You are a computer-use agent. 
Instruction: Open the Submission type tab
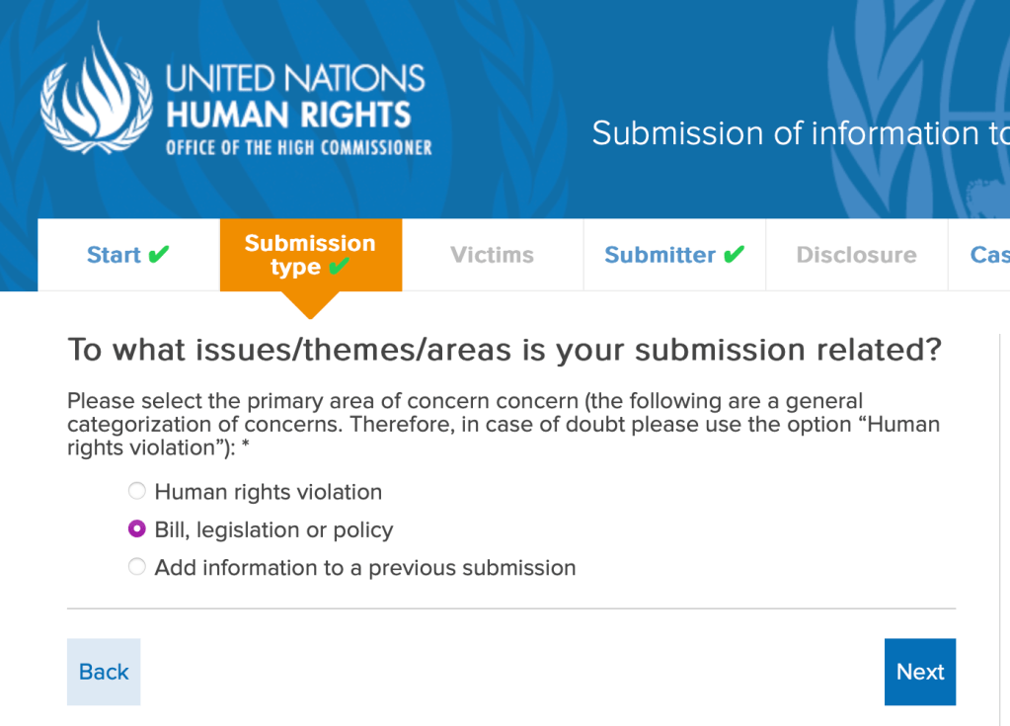[x=310, y=255]
